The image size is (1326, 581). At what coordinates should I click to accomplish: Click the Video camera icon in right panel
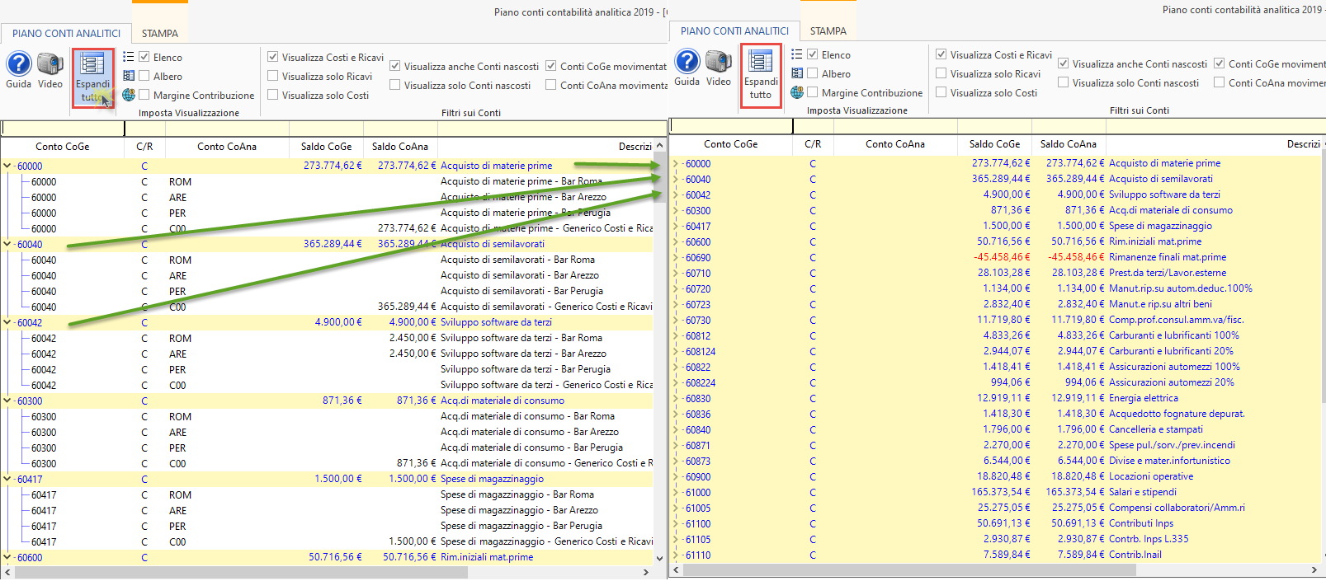pos(719,62)
